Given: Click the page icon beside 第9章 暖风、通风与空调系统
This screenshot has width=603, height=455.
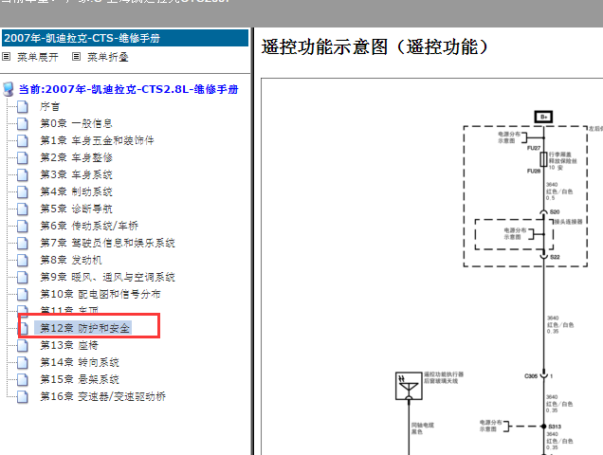Looking at the screenshot, I should (x=23, y=278).
